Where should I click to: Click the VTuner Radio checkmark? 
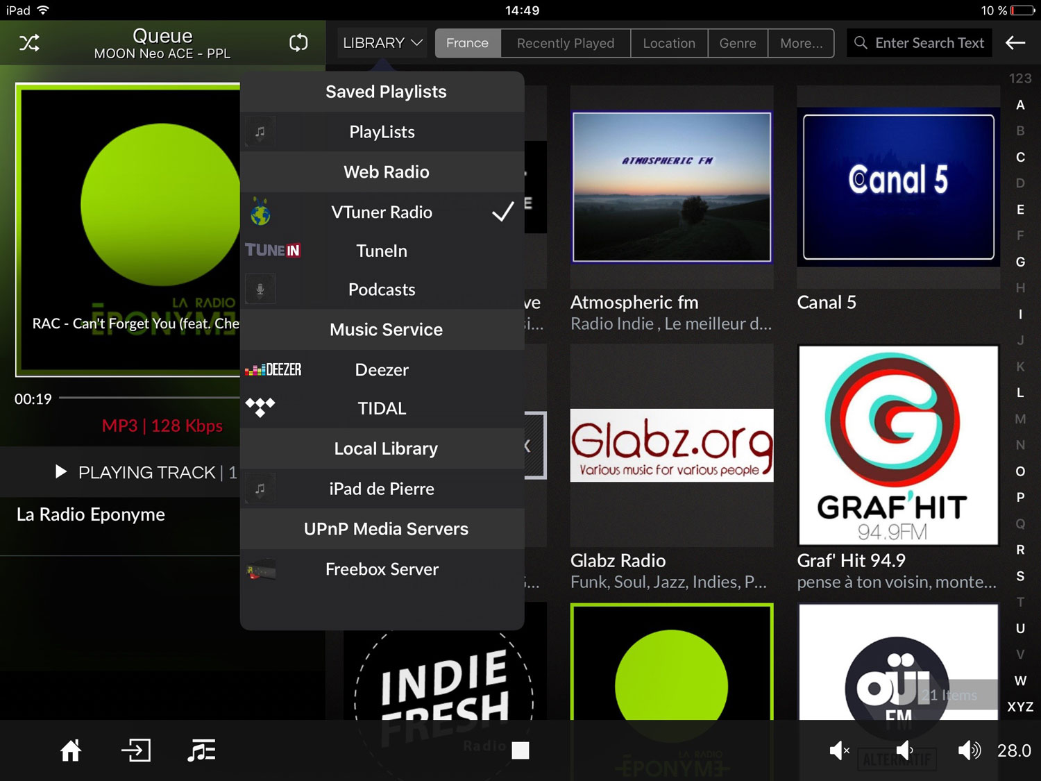[503, 212]
